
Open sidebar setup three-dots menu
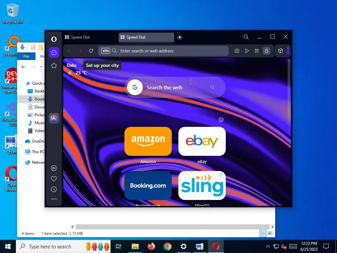coord(54,199)
